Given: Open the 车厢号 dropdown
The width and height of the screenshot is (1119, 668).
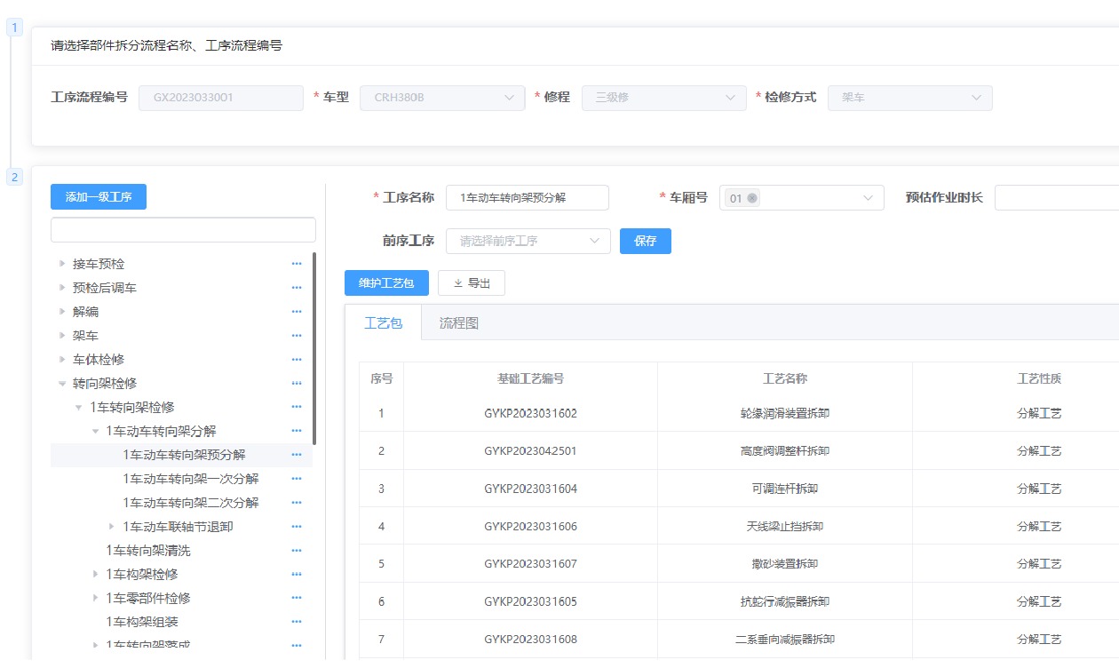Looking at the screenshot, I should pyautogui.click(x=802, y=198).
